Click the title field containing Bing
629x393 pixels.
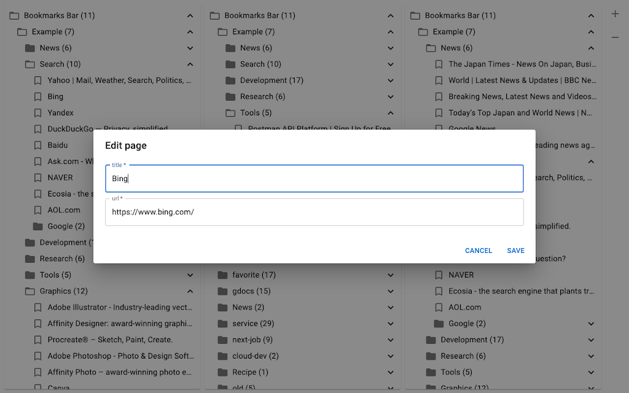click(x=314, y=179)
